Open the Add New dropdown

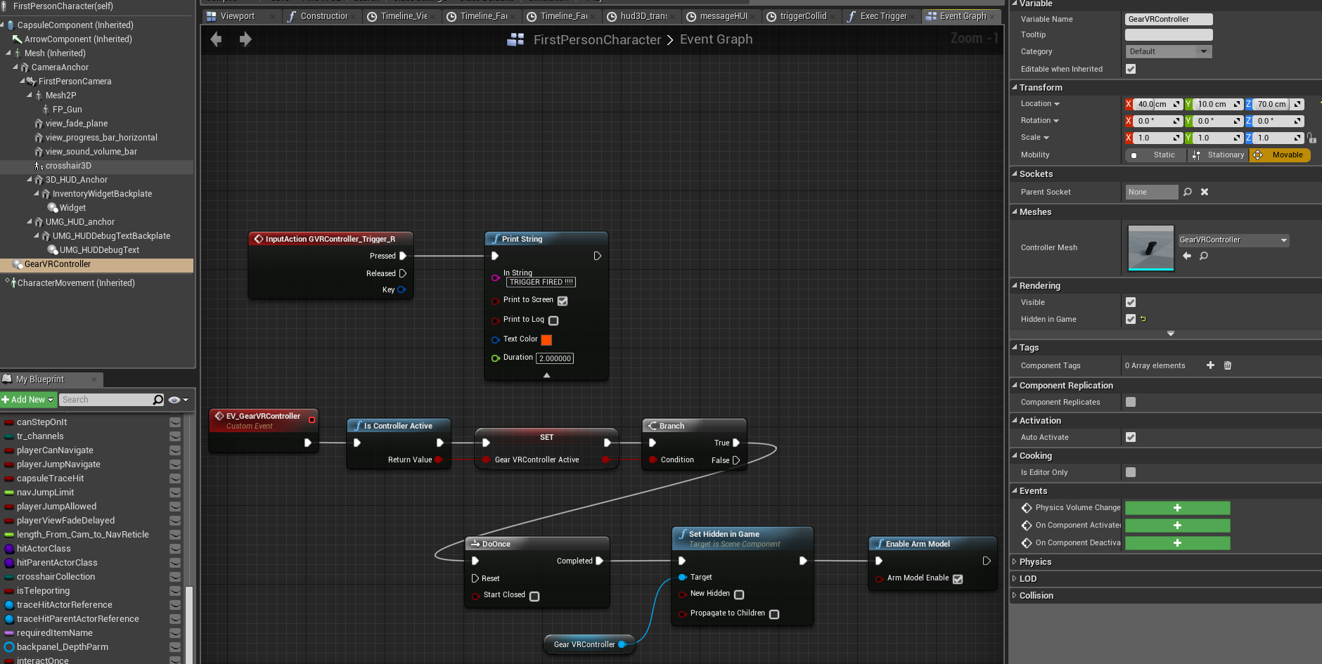tap(27, 400)
